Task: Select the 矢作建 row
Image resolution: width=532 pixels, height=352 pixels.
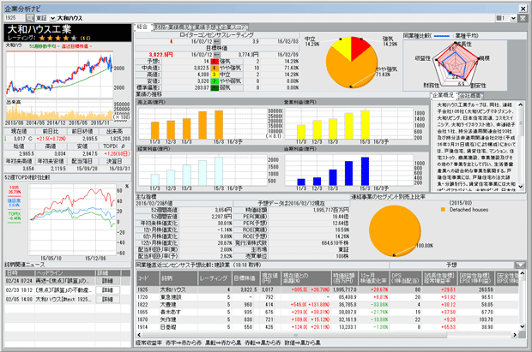Action: (328, 319)
